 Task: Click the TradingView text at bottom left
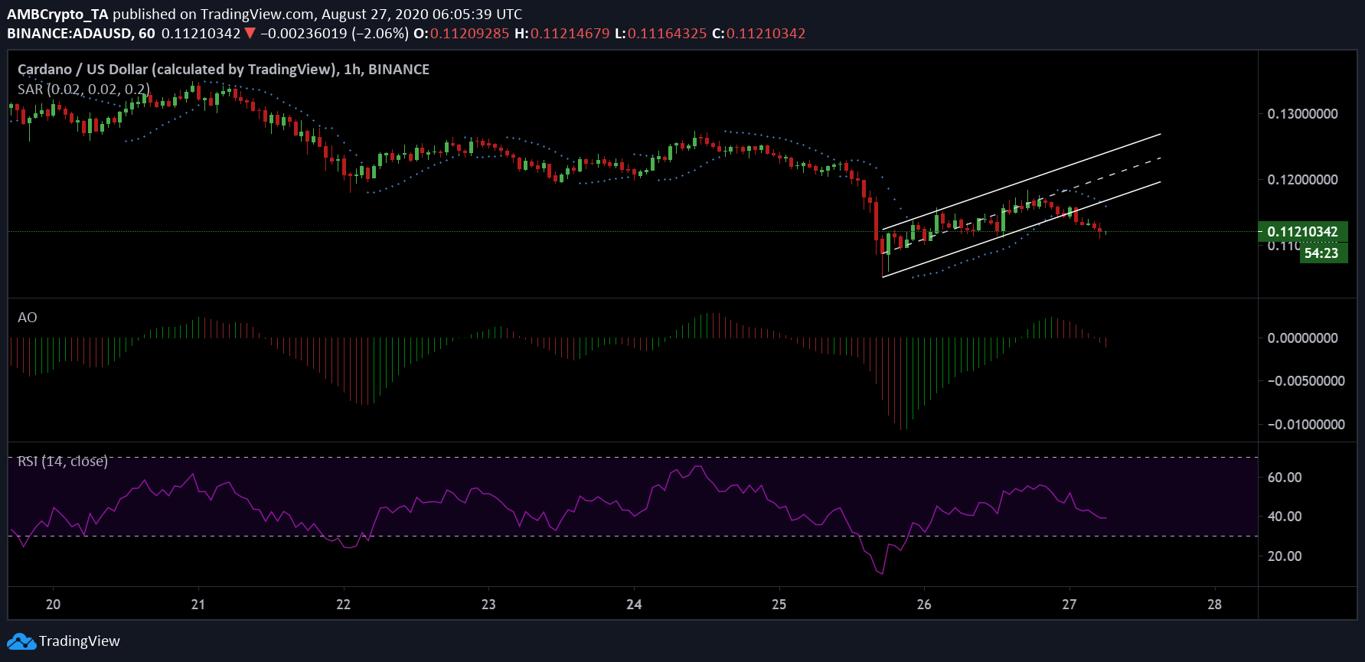pyautogui.click(x=80, y=641)
